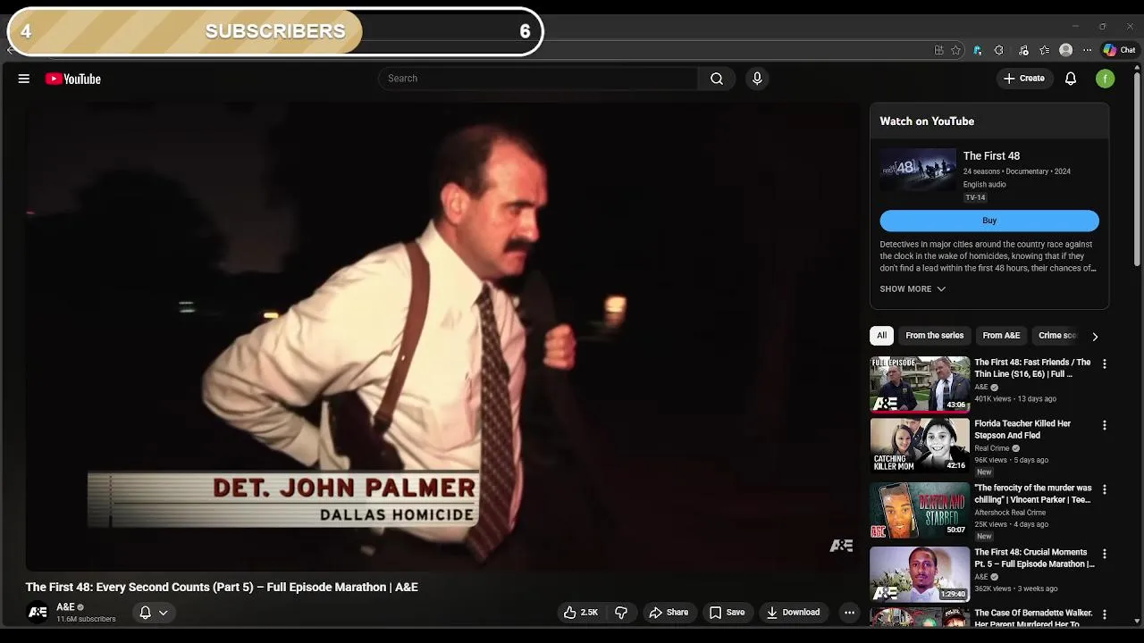Select the All filter chip
This screenshot has height=643, width=1144.
click(x=881, y=336)
